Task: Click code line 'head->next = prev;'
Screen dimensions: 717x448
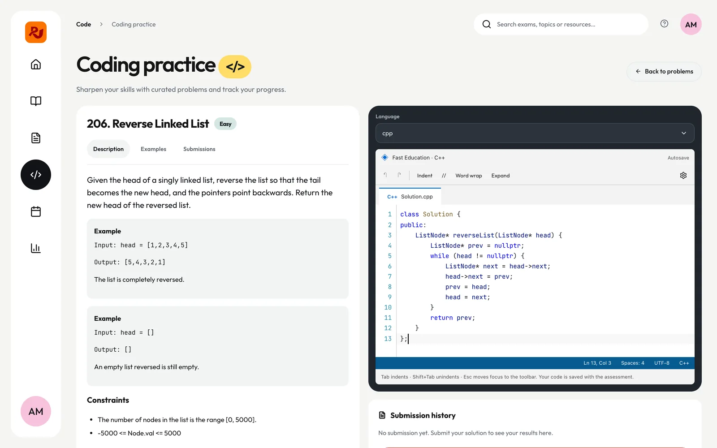Action: (x=479, y=276)
